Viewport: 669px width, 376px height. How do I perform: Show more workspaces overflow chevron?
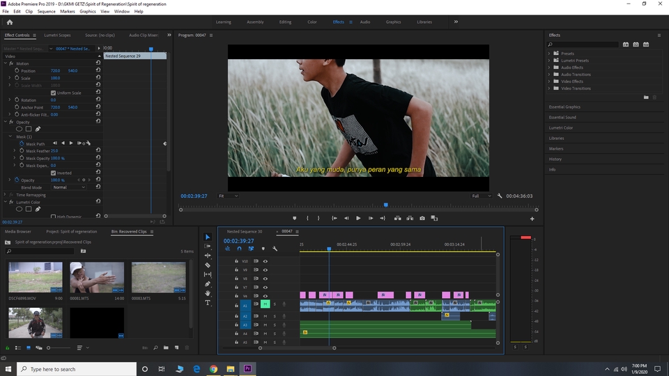tap(456, 22)
